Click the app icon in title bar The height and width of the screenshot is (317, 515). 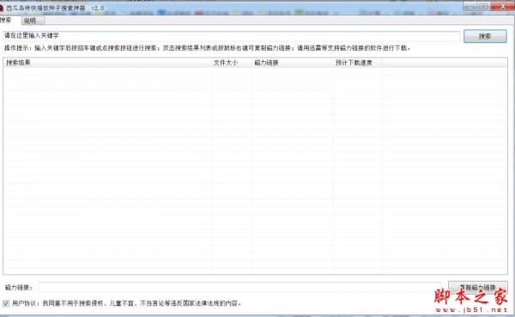coord(2,8)
